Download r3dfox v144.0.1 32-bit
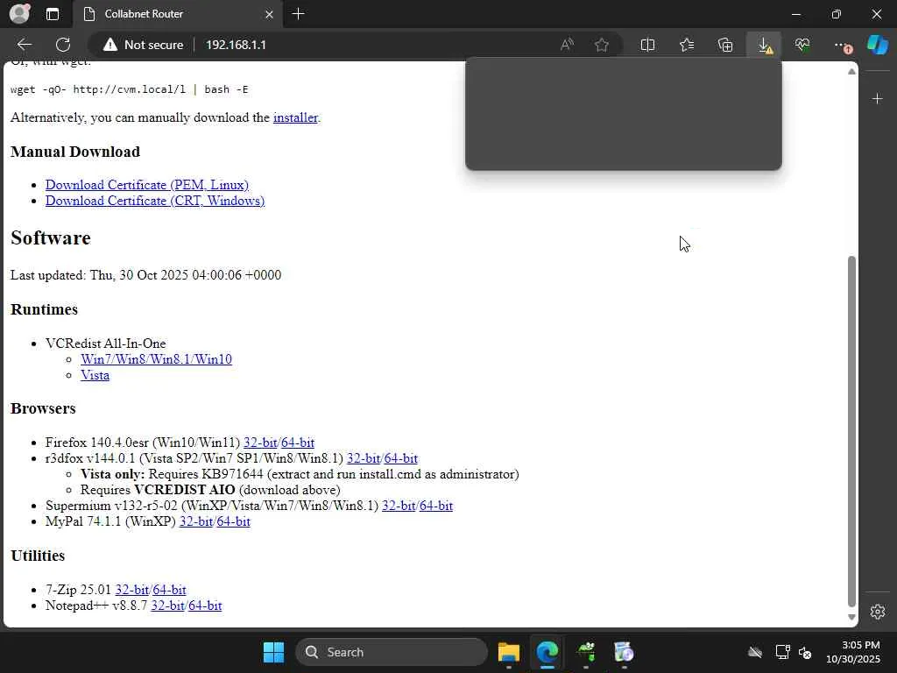The width and height of the screenshot is (897, 673). [364, 458]
